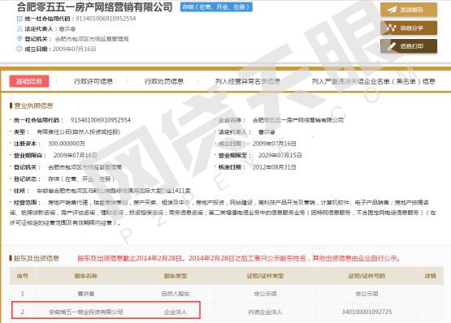
Task: Open the 行政处罚信息 tab
Action: click(x=164, y=81)
